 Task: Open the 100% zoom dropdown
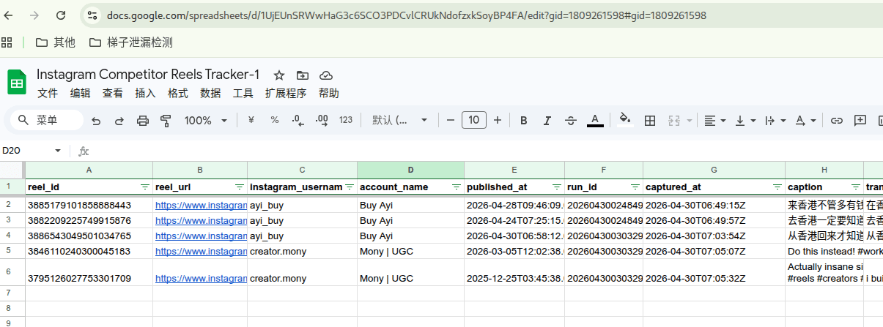(x=207, y=121)
